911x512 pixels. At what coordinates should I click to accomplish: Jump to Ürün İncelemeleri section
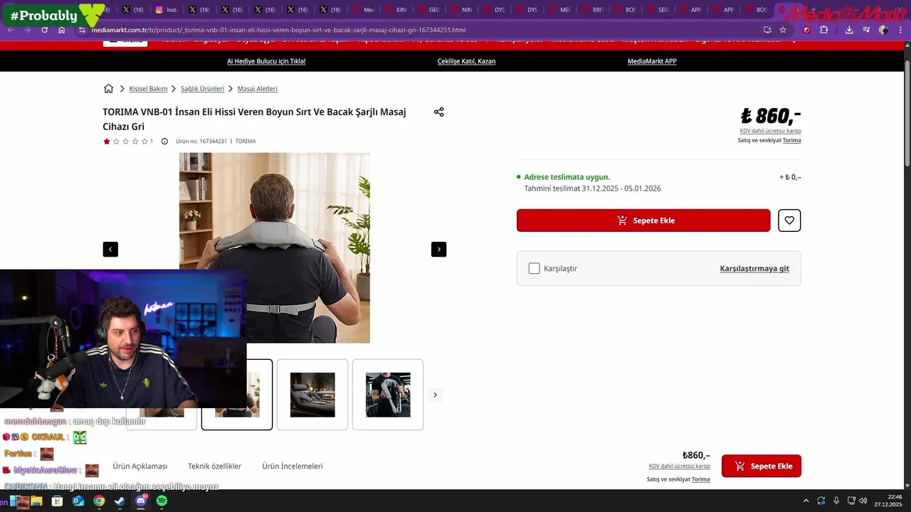[293, 466]
